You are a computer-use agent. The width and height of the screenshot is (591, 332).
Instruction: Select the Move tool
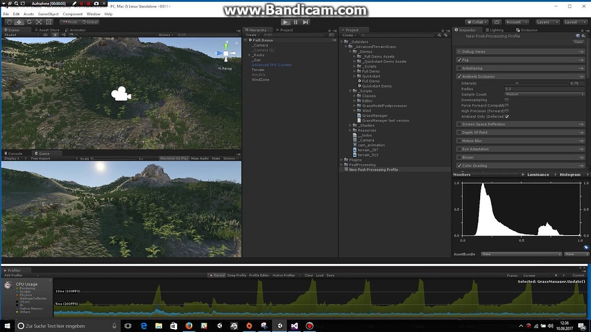click(x=18, y=22)
